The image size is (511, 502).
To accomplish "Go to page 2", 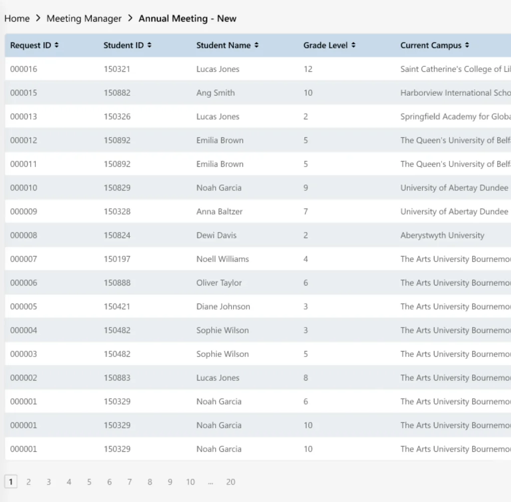I will coord(28,482).
